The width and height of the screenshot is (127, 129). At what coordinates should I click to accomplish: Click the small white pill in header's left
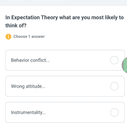pyautogui.click(x=16, y=0)
